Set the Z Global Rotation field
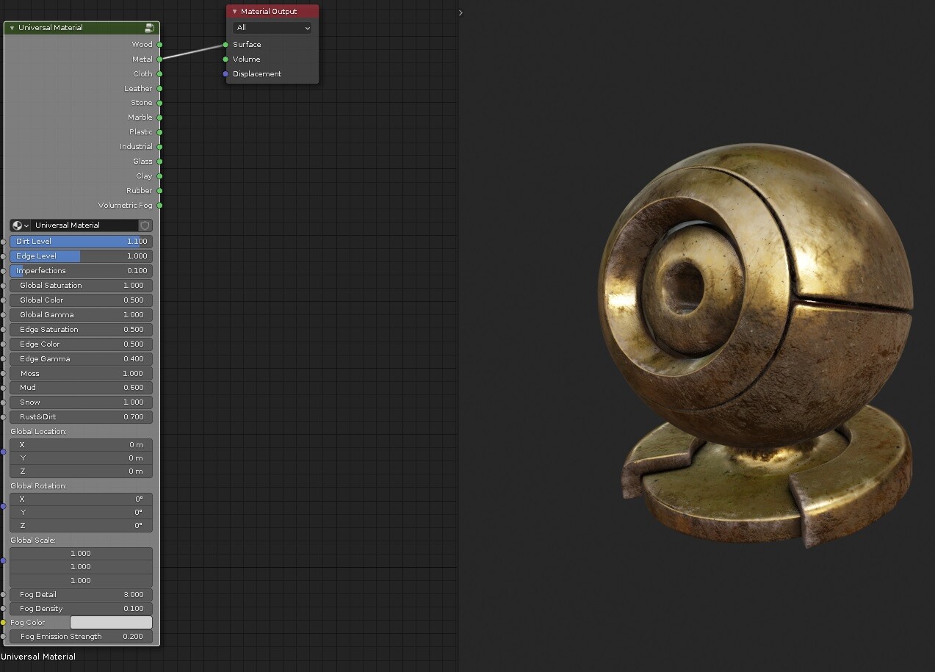The width and height of the screenshot is (935, 672). pos(81,526)
